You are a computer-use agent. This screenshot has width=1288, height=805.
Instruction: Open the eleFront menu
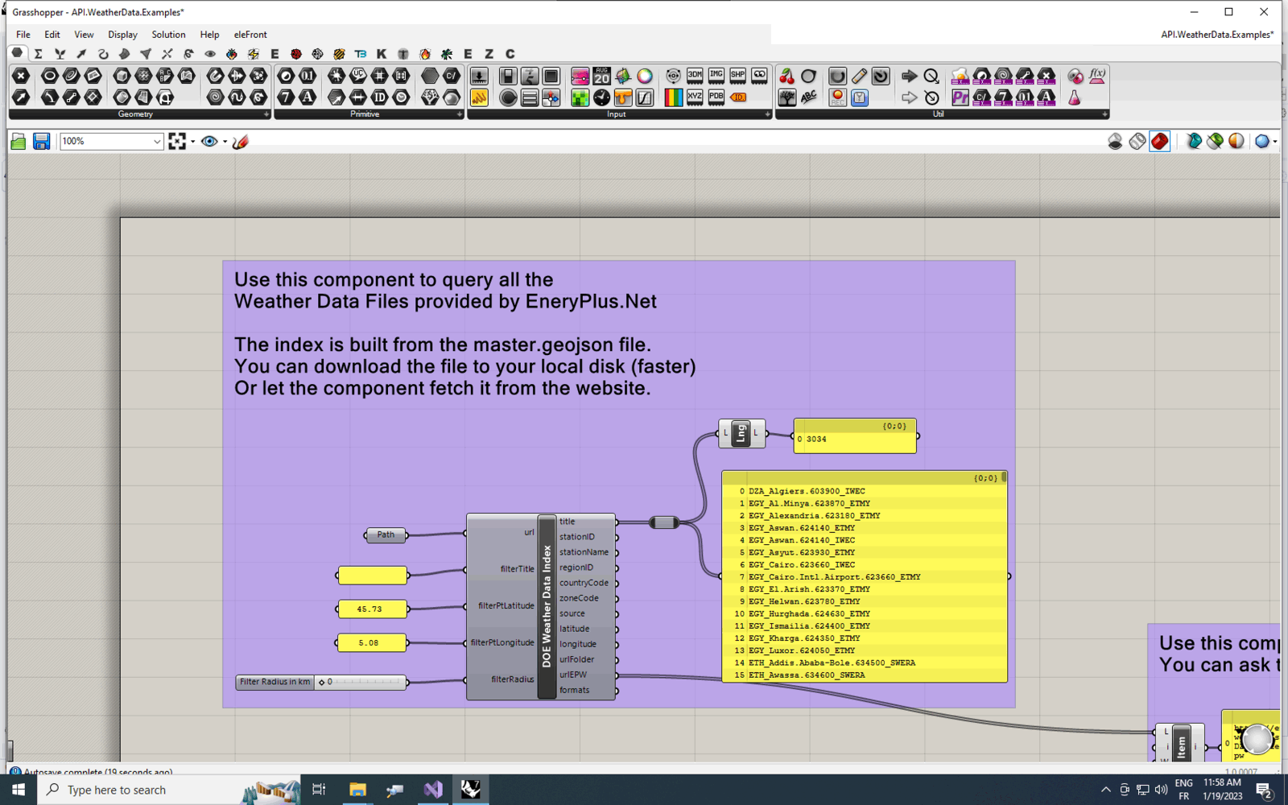coord(250,35)
